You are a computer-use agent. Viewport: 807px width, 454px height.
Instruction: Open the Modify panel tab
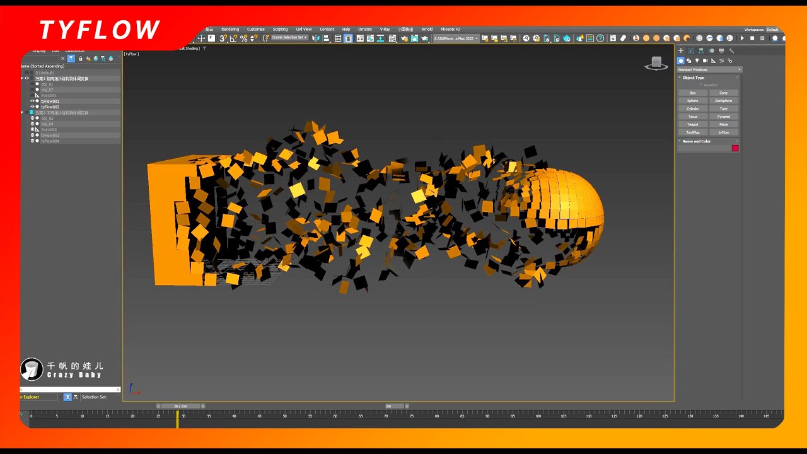[691, 50]
